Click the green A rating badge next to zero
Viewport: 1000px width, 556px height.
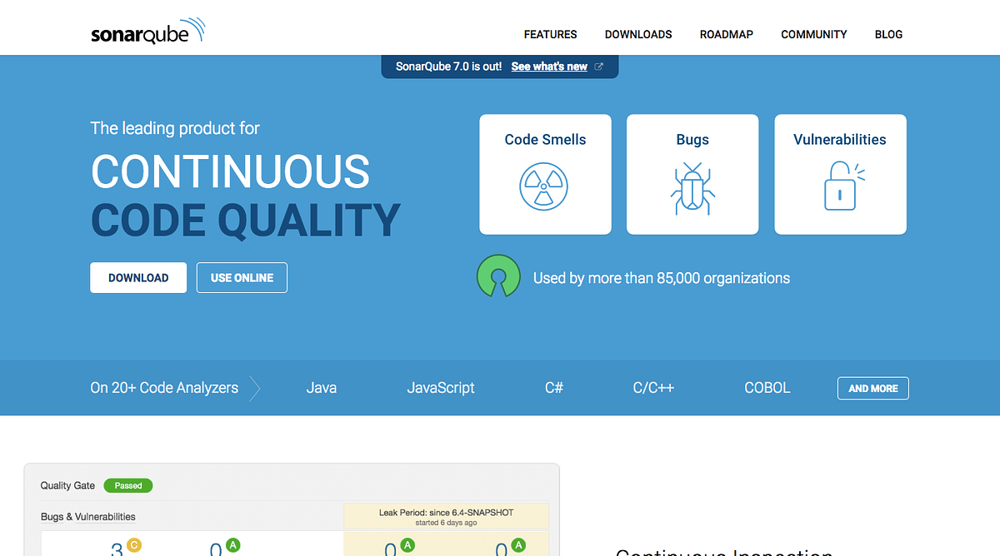(x=232, y=544)
